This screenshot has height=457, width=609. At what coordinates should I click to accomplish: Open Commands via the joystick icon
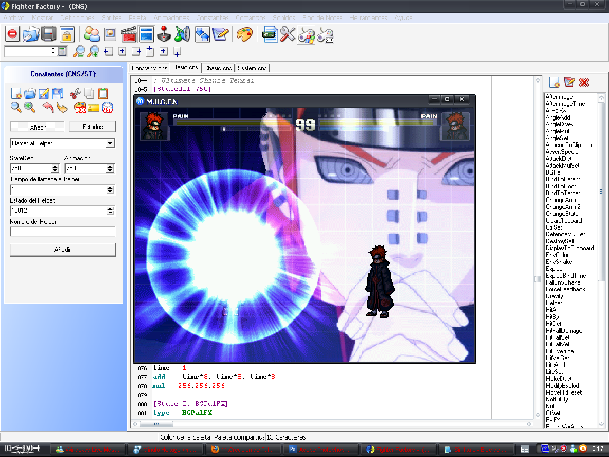tap(164, 34)
